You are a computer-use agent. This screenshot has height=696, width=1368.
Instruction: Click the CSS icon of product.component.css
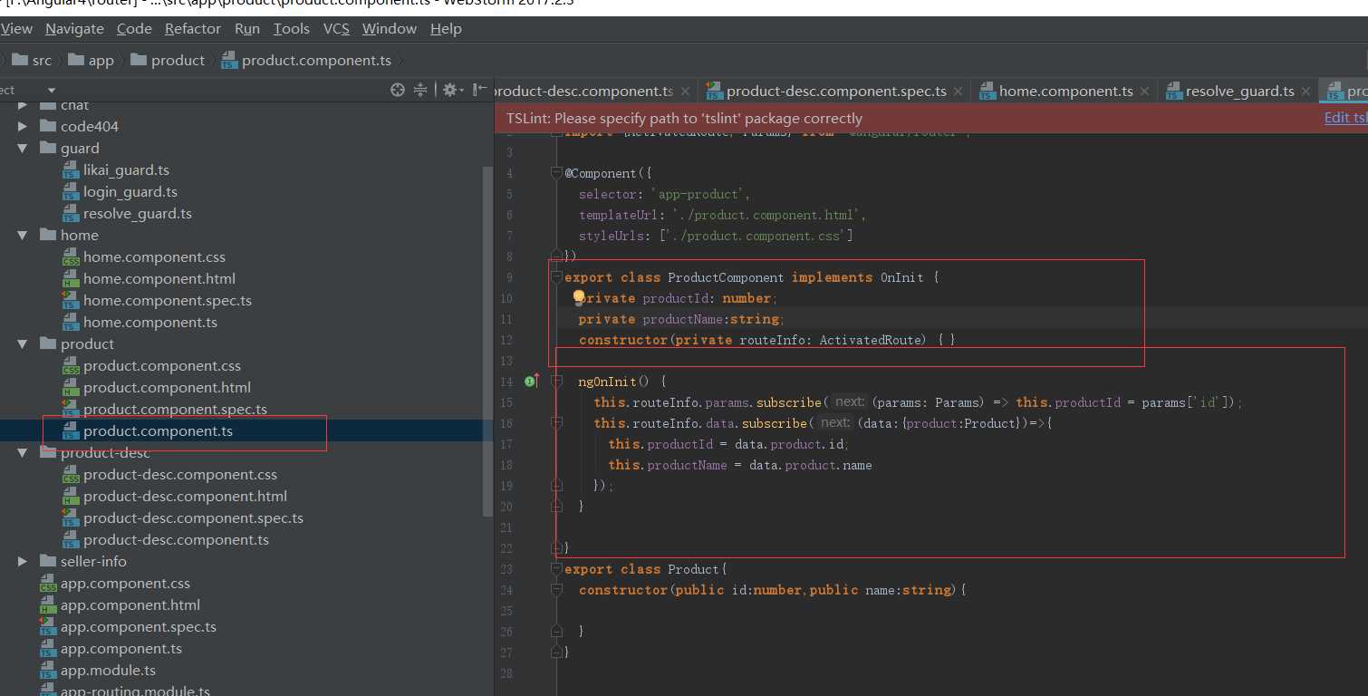pyautogui.click(x=71, y=366)
